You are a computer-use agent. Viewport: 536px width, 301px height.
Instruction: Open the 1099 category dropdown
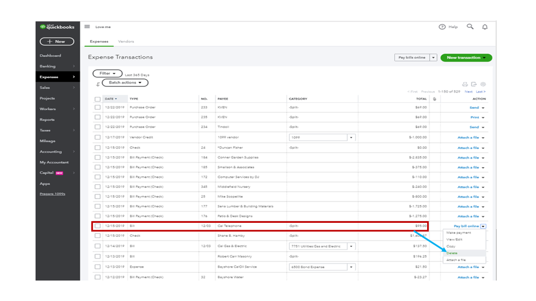point(351,138)
